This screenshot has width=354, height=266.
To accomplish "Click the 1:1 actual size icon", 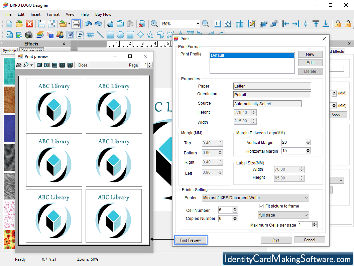I will (x=218, y=24).
